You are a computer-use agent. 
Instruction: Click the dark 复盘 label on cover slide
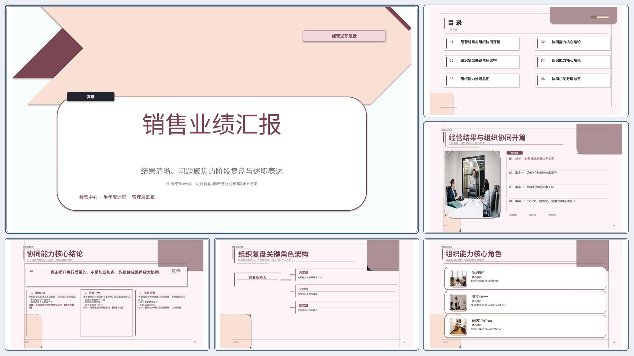(x=90, y=97)
